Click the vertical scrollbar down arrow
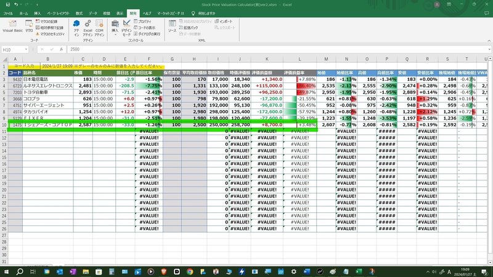 [490, 262]
